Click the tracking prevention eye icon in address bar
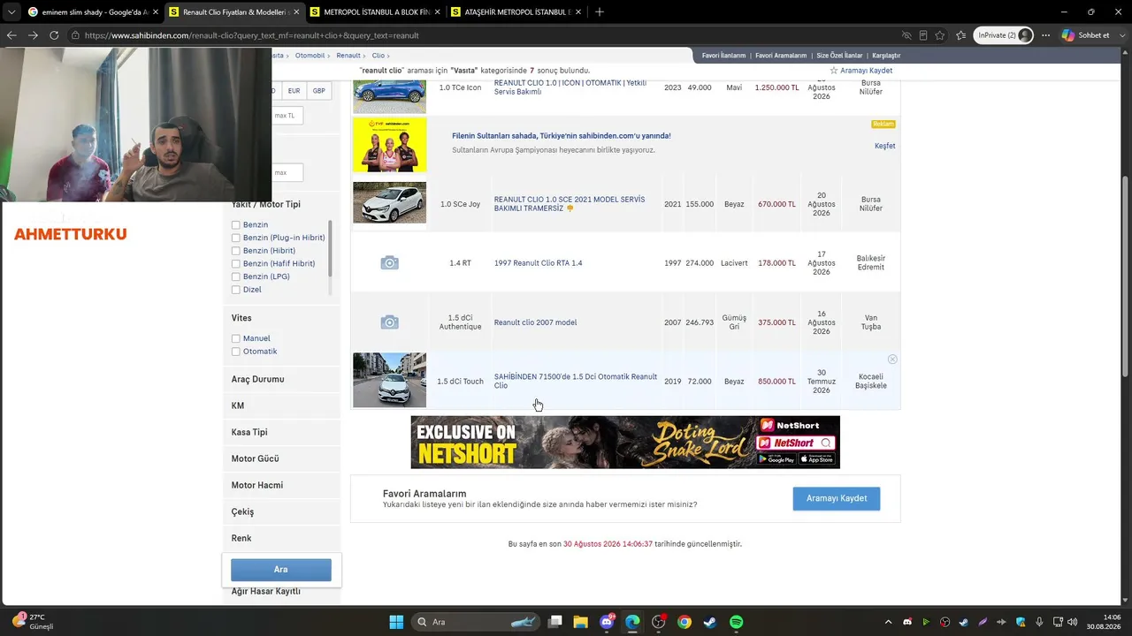The width and height of the screenshot is (1132, 636). tap(906, 35)
